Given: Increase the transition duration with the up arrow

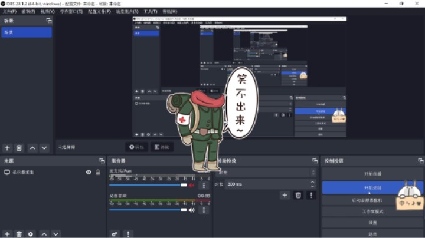Looking at the screenshot, I should point(312,182).
